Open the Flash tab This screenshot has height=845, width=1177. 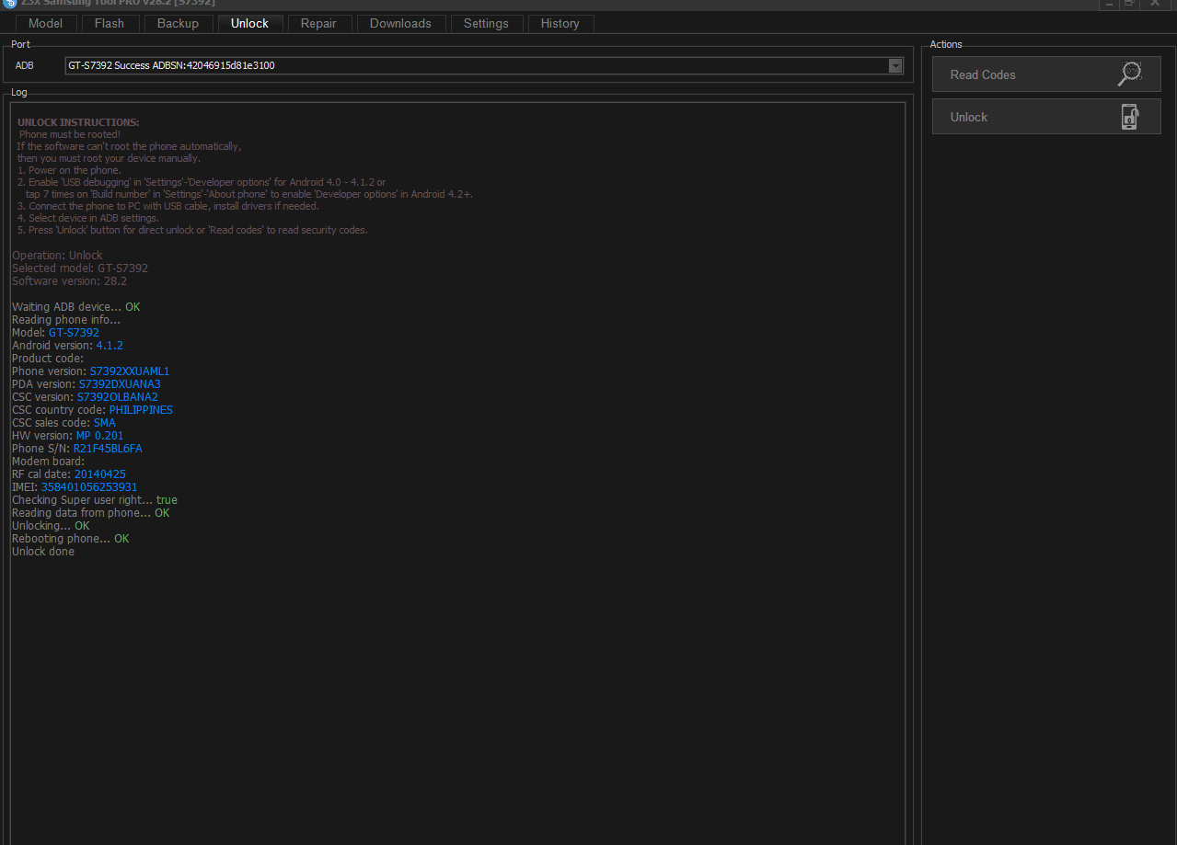click(110, 24)
